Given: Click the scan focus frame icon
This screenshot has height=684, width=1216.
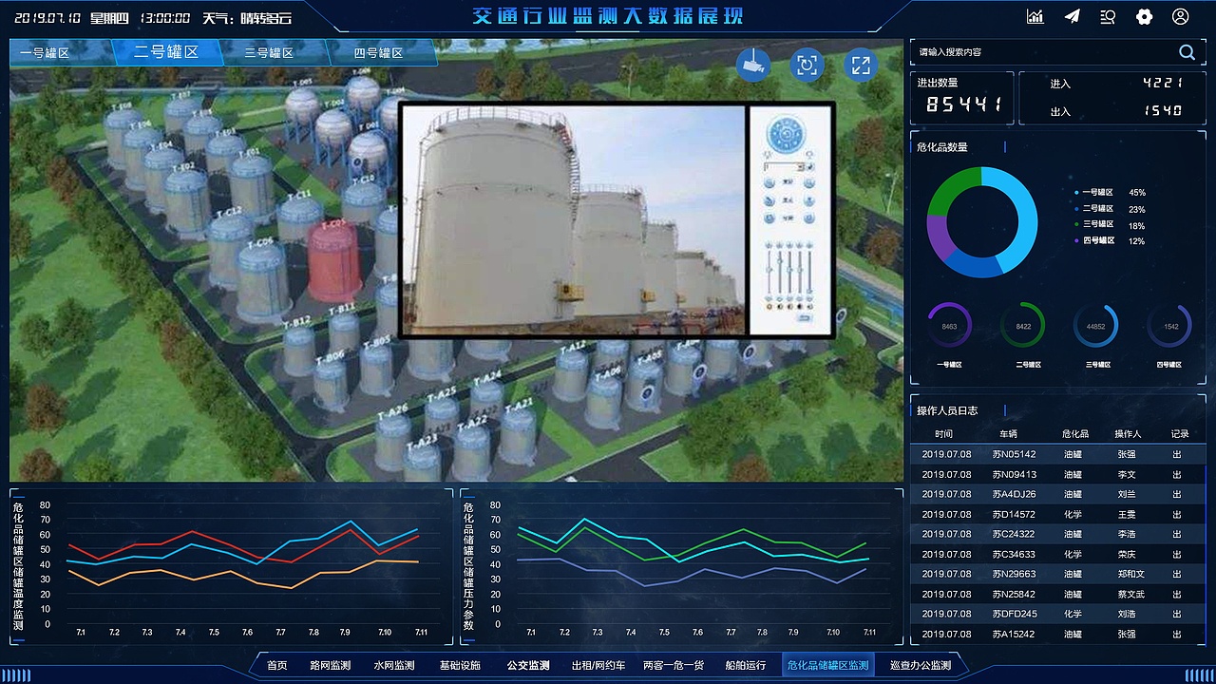Looking at the screenshot, I should 807,65.
